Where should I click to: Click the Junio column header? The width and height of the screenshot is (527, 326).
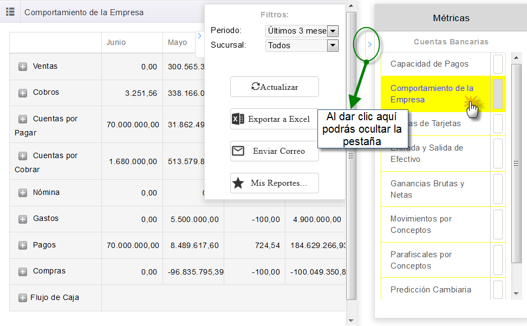point(116,42)
